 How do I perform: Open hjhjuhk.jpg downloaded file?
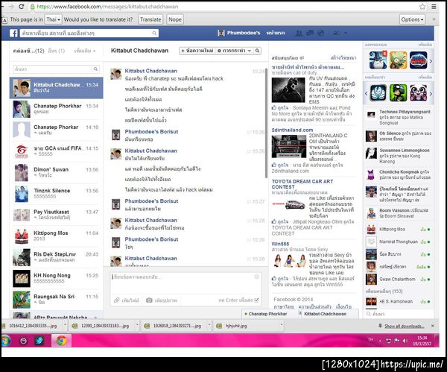point(246,326)
